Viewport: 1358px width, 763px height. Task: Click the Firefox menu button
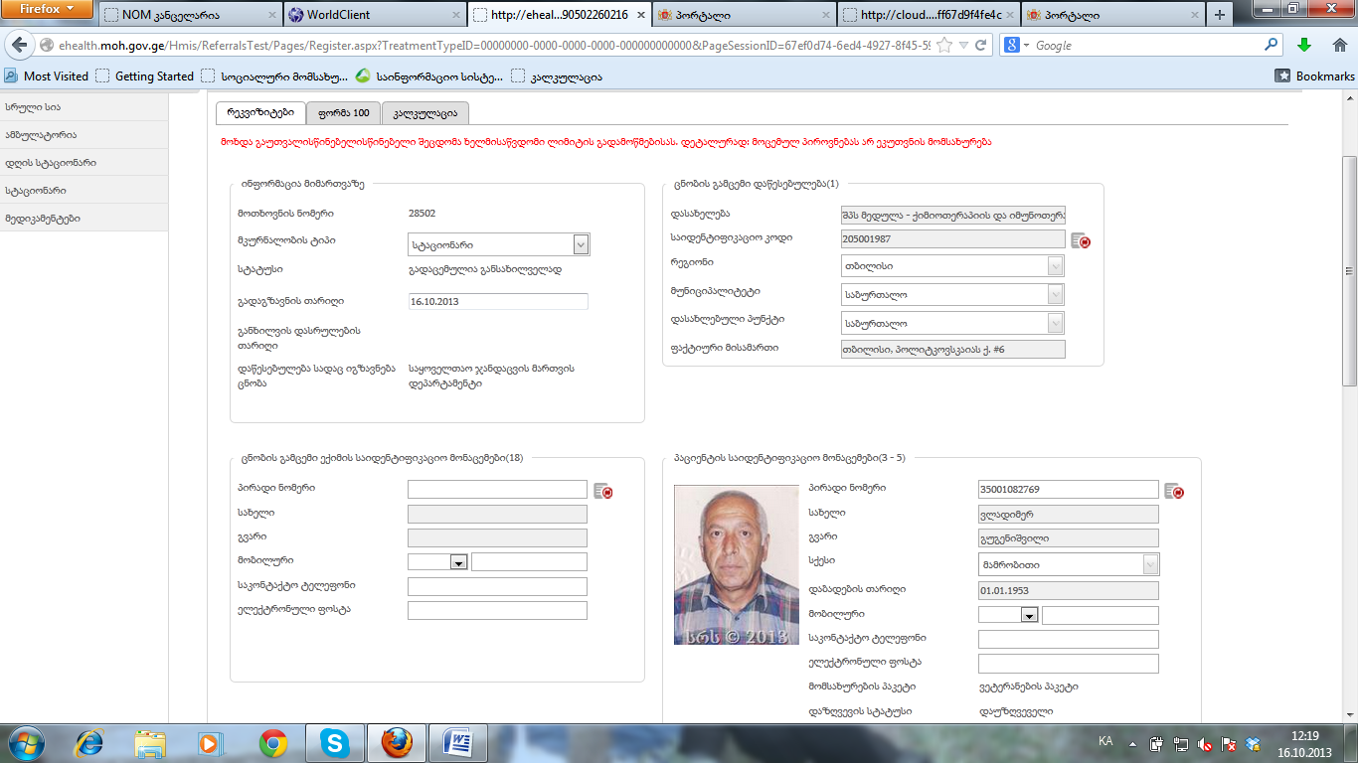(x=48, y=10)
